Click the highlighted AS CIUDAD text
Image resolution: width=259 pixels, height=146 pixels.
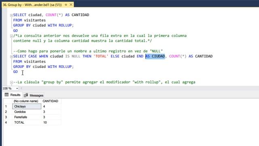155,56
